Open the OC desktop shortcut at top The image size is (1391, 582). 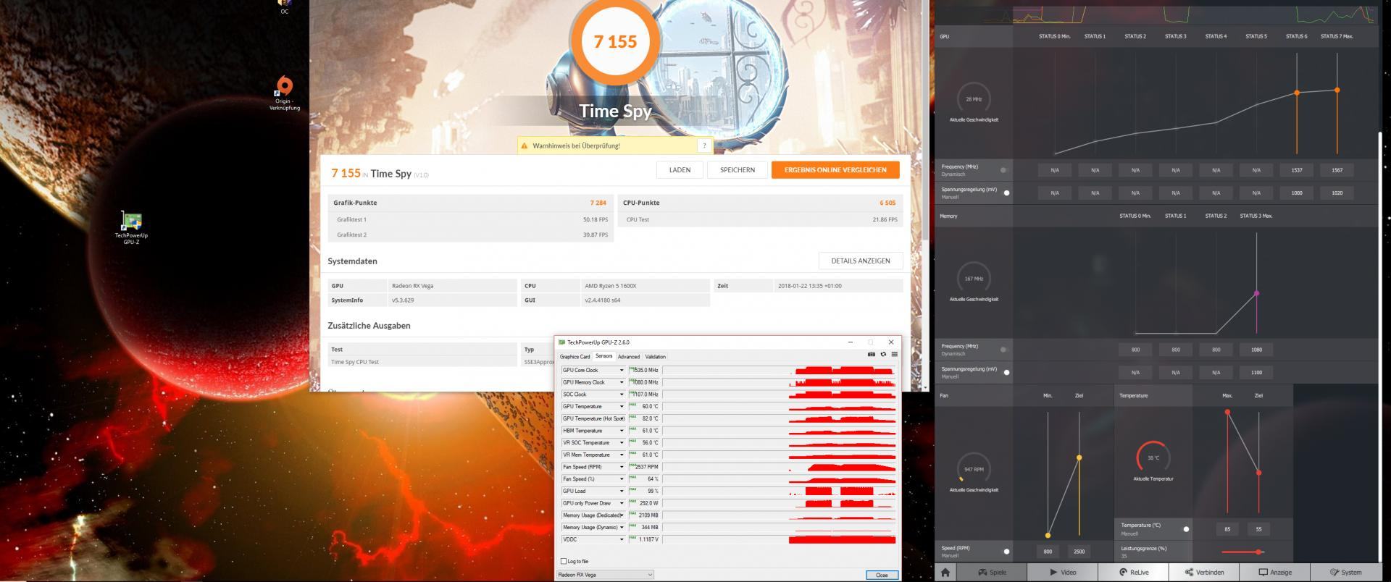tap(284, 7)
